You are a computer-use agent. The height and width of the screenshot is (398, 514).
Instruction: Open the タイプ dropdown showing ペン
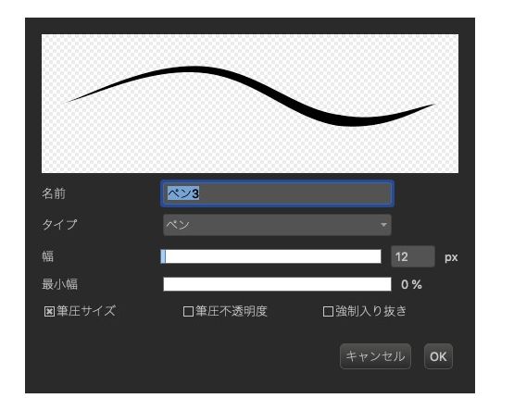click(x=277, y=225)
